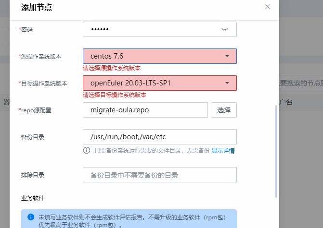
Task: Click the 排除目录 input field
Action: click(x=160, y=175)
